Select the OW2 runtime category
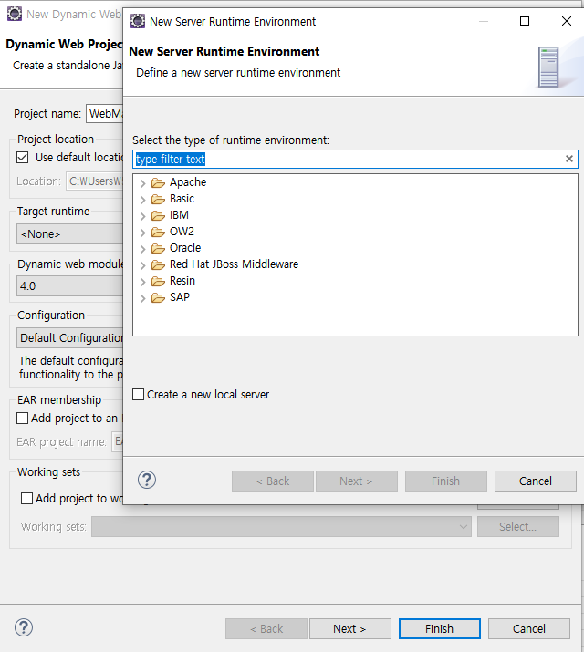Screen dimensions: 584x652 [x=182, y=232]
